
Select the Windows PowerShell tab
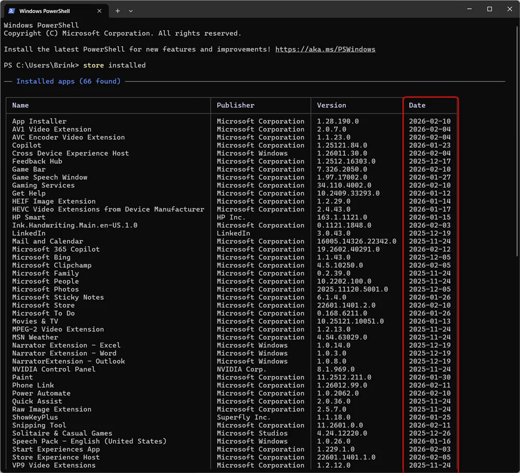(x=56, y=11)
